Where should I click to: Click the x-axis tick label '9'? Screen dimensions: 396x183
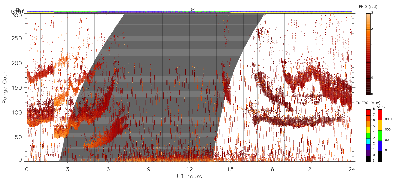coord(149,169)
